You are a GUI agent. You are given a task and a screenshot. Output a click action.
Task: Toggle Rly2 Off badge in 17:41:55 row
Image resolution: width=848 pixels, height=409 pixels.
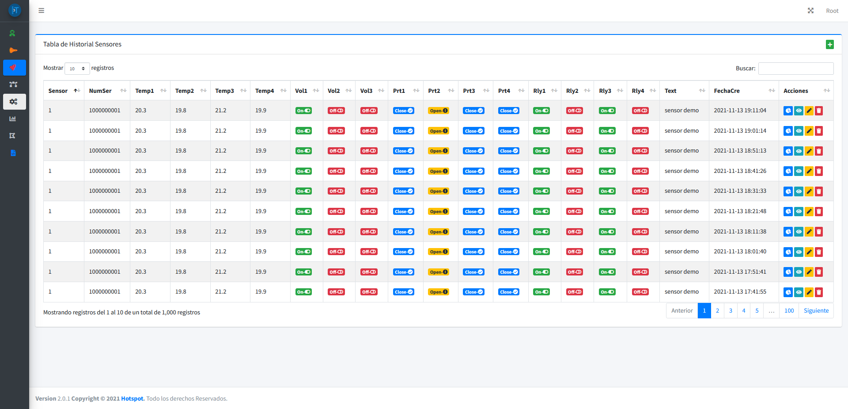(x=574, y=292)
